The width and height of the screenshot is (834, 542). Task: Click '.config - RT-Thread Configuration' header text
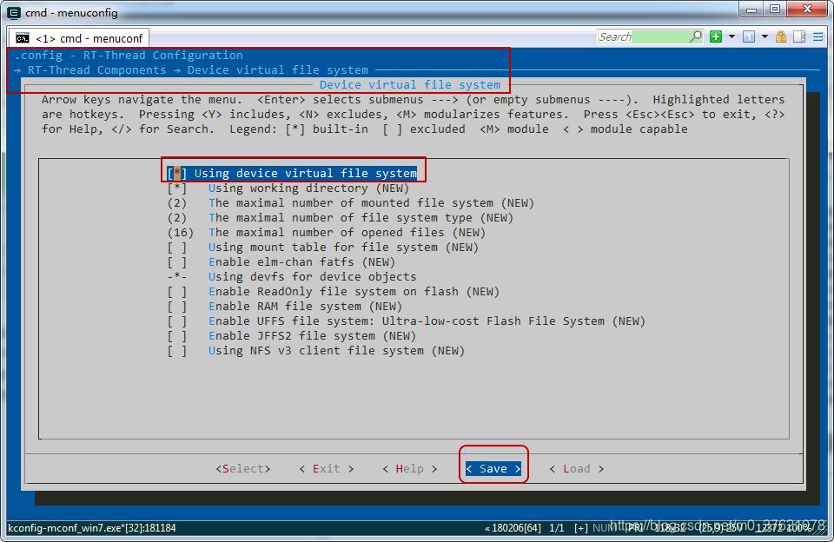pyautogui.click(x=129, y=55)
